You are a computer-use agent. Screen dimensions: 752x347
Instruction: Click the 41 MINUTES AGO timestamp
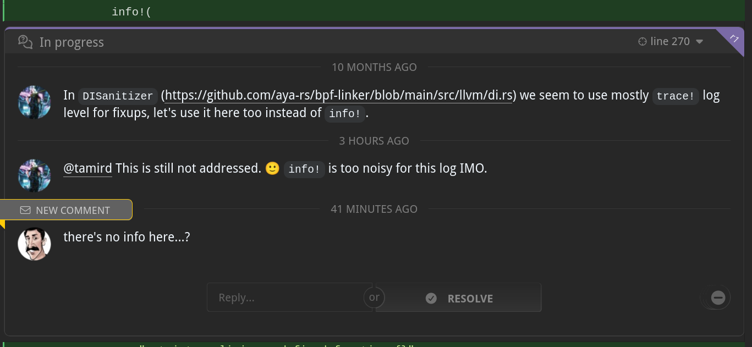(374, 209)
